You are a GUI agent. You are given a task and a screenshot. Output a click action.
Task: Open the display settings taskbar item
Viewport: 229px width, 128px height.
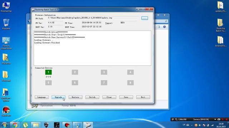pos(78,125)
